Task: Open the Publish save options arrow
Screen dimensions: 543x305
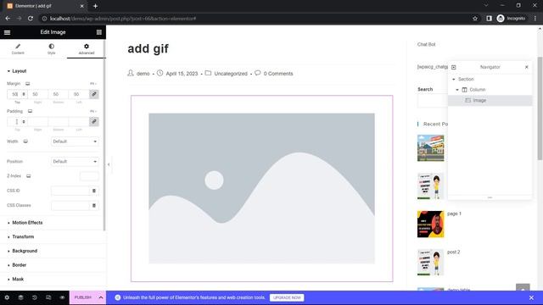Action: 101,297
